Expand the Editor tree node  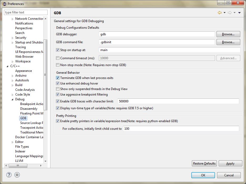[x=13, y=142]
